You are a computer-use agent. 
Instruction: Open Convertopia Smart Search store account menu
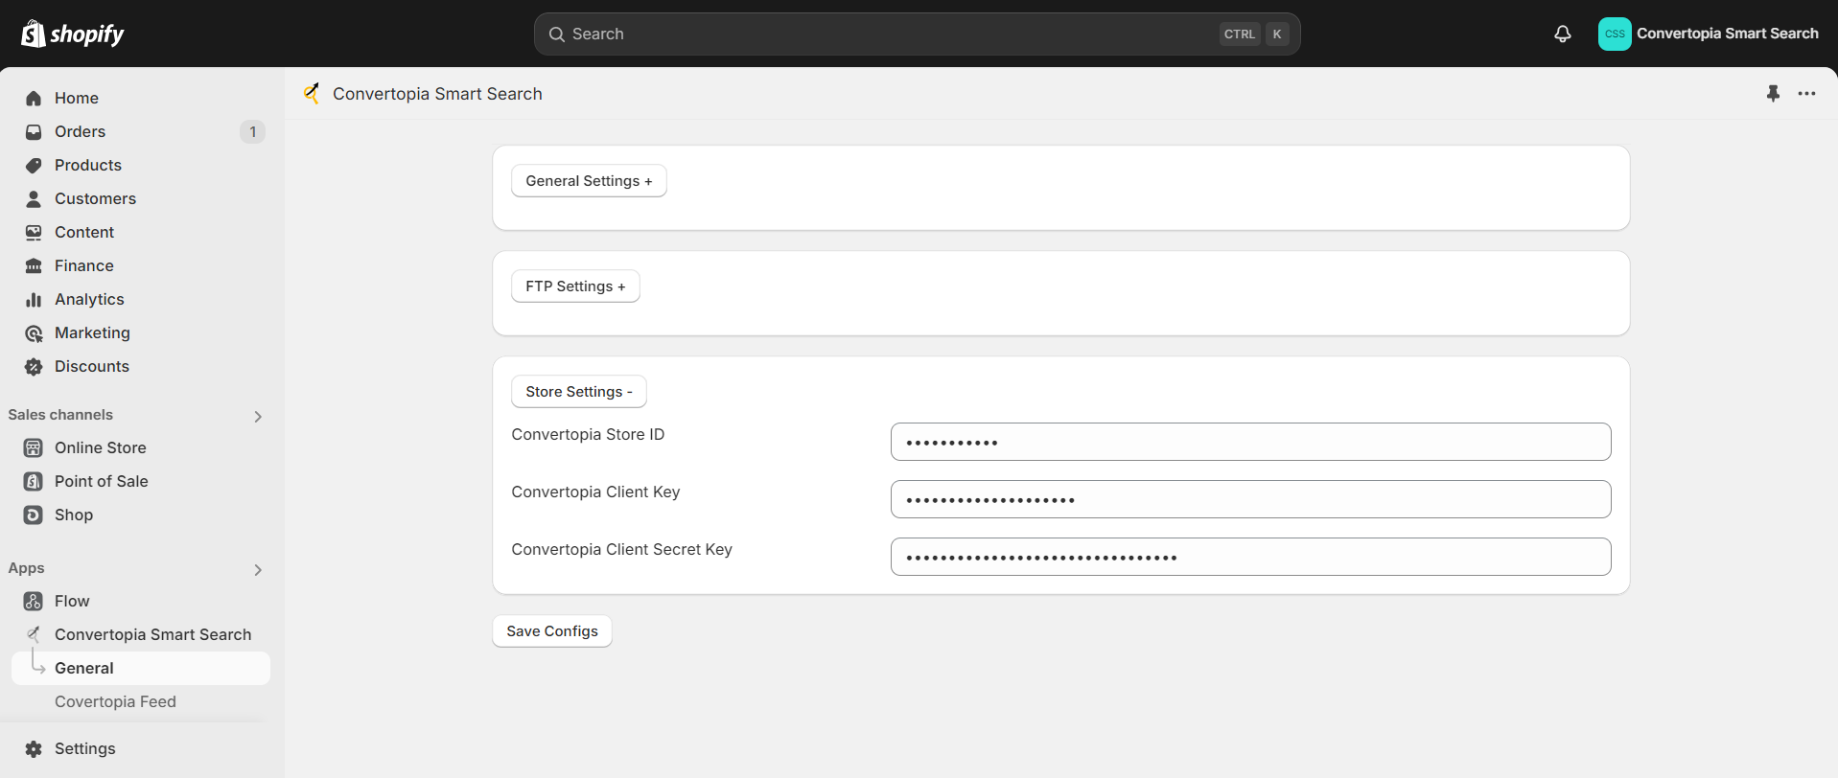(x=1709, y=34)
